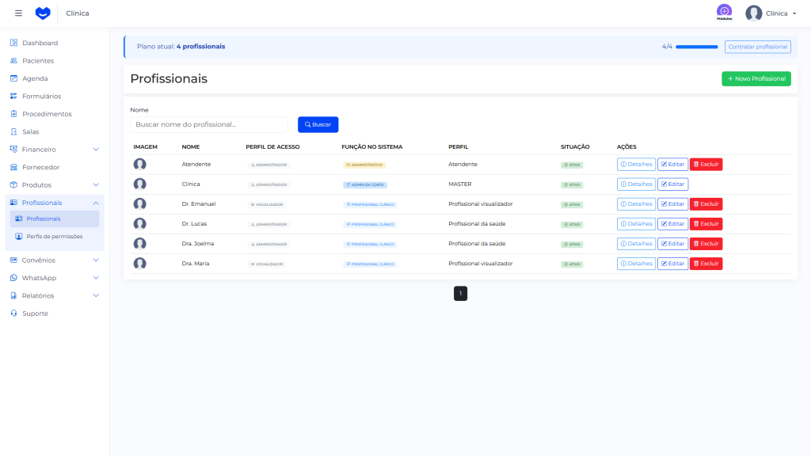Open the Agenda sidebar item
The width and height of the screenshot is (811, 456).
pyautogui.click(x=35, y=78)
